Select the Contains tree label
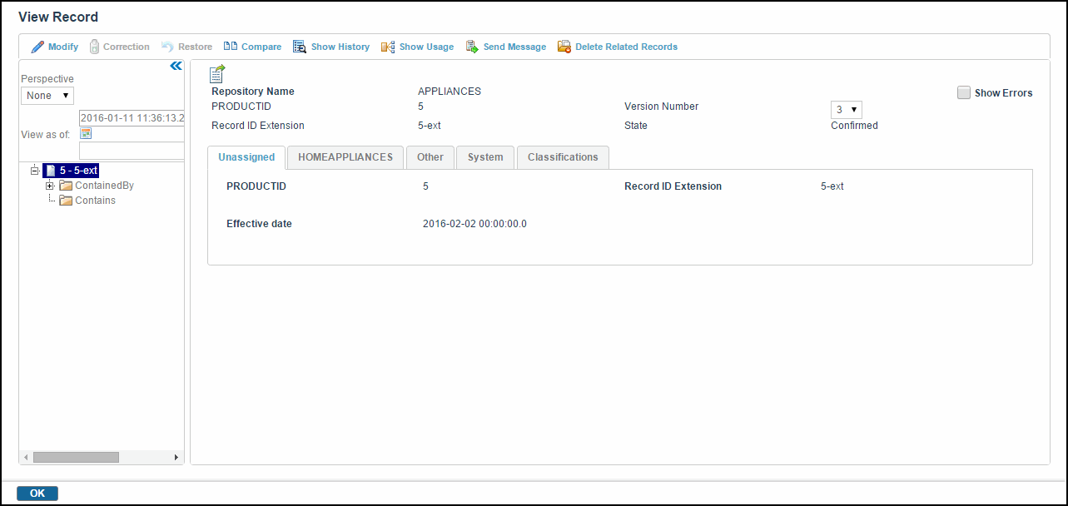The width and height of the screenshot is (1068, 506). [x=95, y=201]
